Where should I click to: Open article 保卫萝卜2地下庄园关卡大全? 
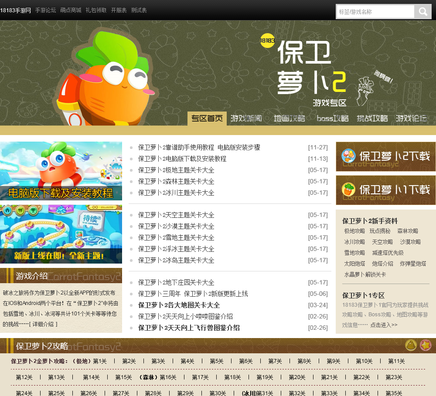(176, 283)
